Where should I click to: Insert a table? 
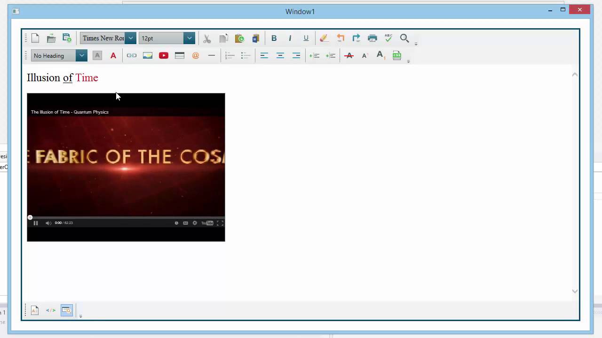(180, 55)
